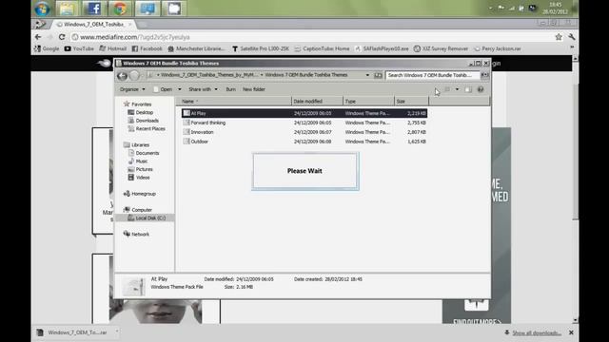
Task: Open the view options dropdown arrow
Action: [x=457, y=89]
